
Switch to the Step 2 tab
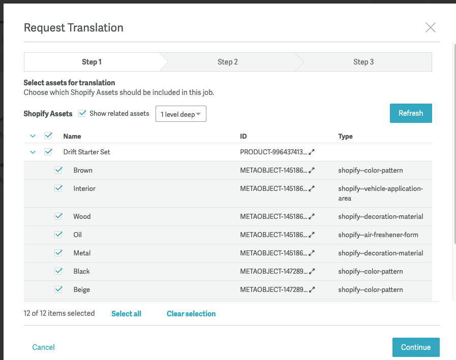(x=228, y=62)
